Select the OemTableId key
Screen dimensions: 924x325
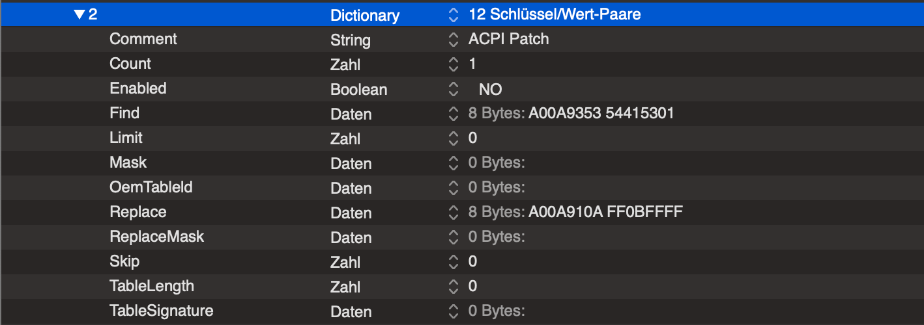[151, 187]
